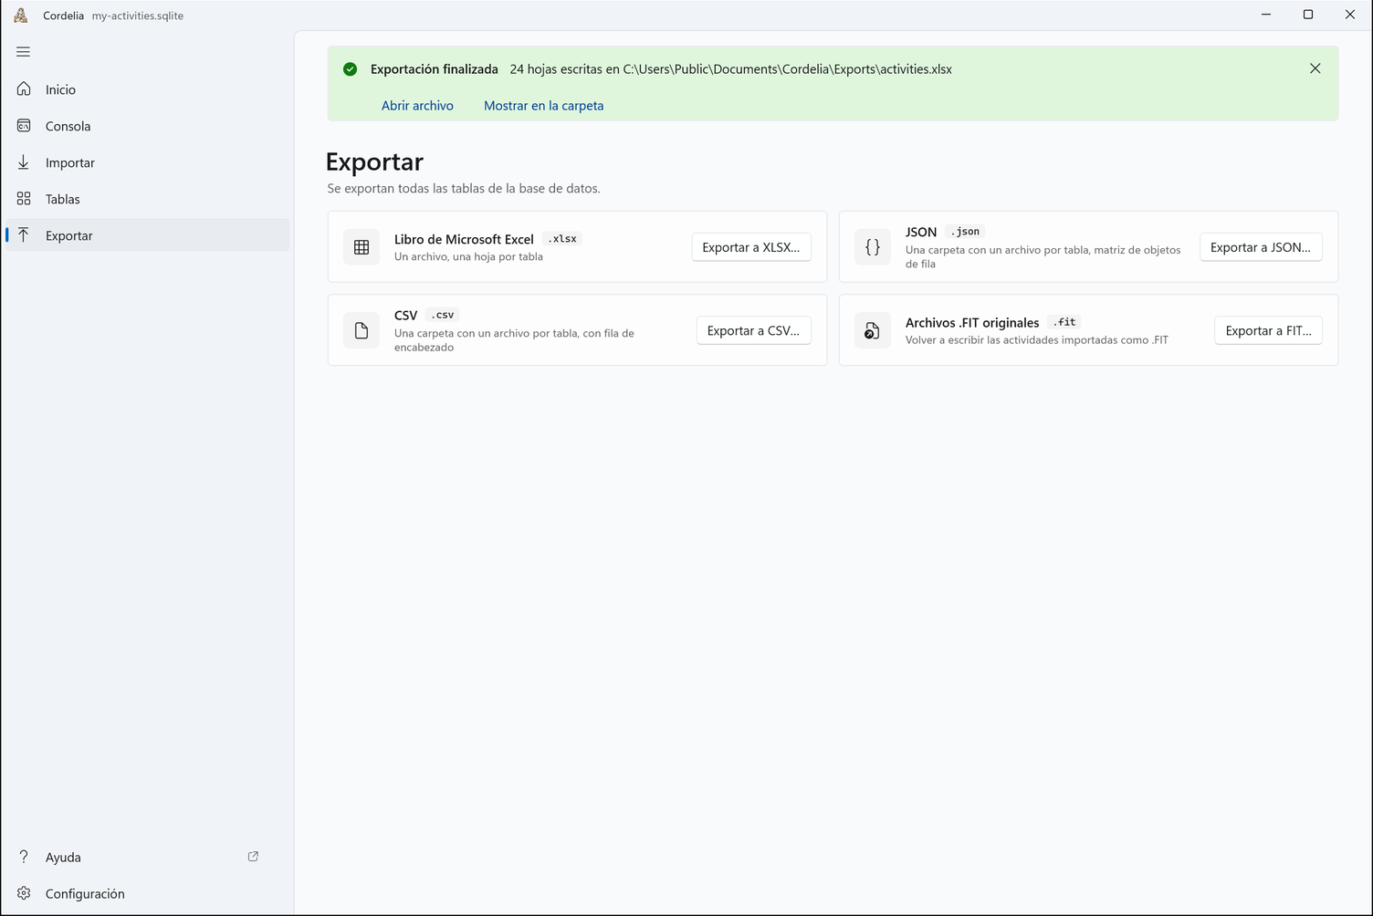Click Mostrar en la carpeta link
This screenshot has width=1373, height=916.
543,106
